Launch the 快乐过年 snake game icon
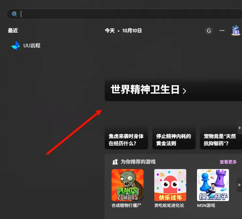This screenshot has width=242, height=219. point(170,185)
